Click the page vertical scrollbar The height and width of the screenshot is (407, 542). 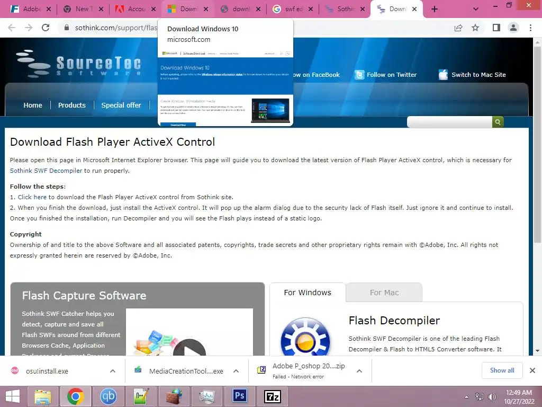pos(537,145)
